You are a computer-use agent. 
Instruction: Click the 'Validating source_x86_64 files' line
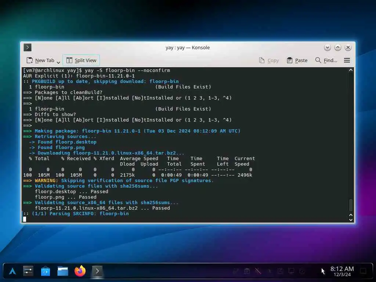click(101, 203)
